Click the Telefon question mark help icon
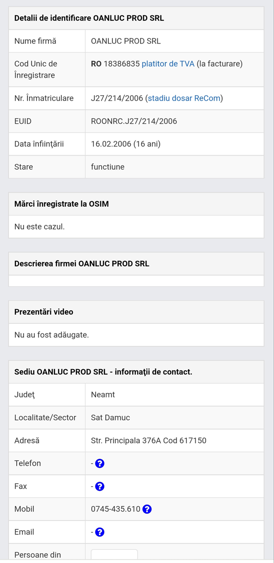 100,463
